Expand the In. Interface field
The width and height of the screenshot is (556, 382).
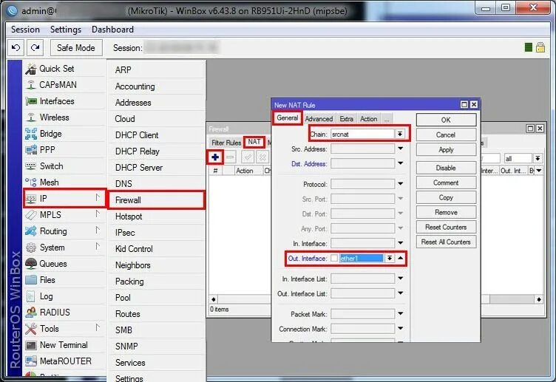[x=400, y=243]
